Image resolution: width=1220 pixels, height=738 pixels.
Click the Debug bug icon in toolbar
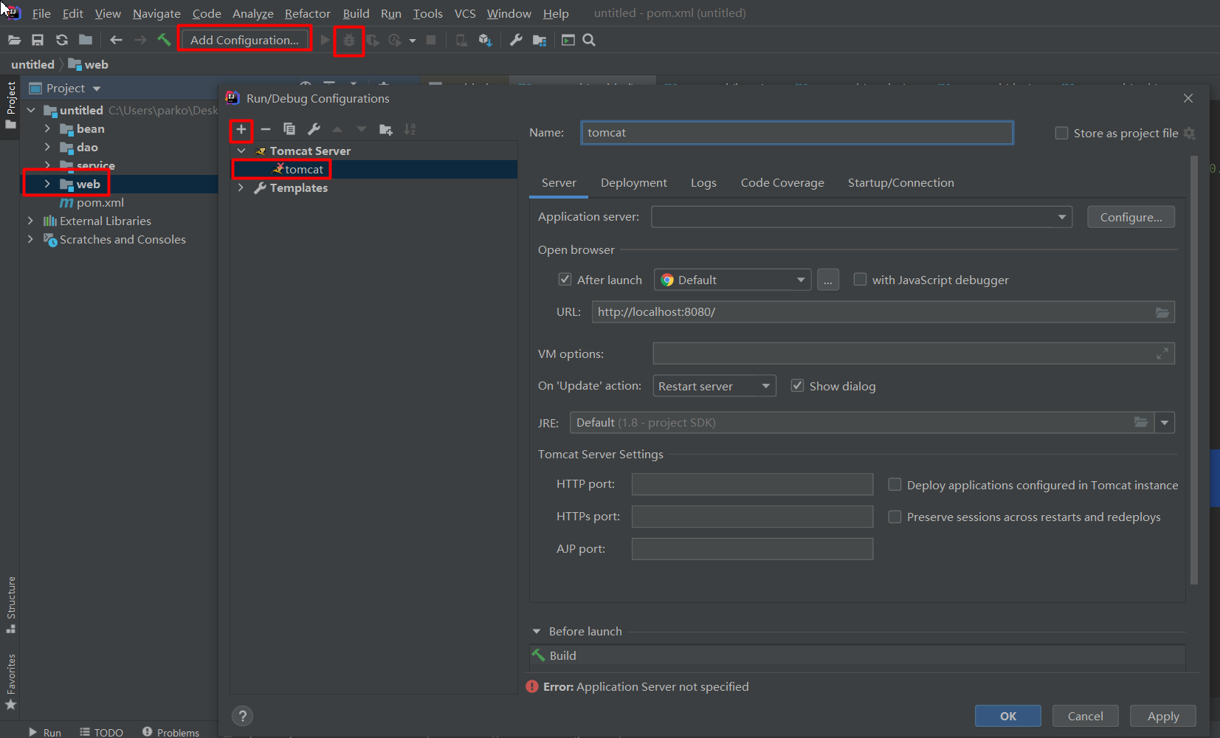pyautogui.click(x=349, y=40)
